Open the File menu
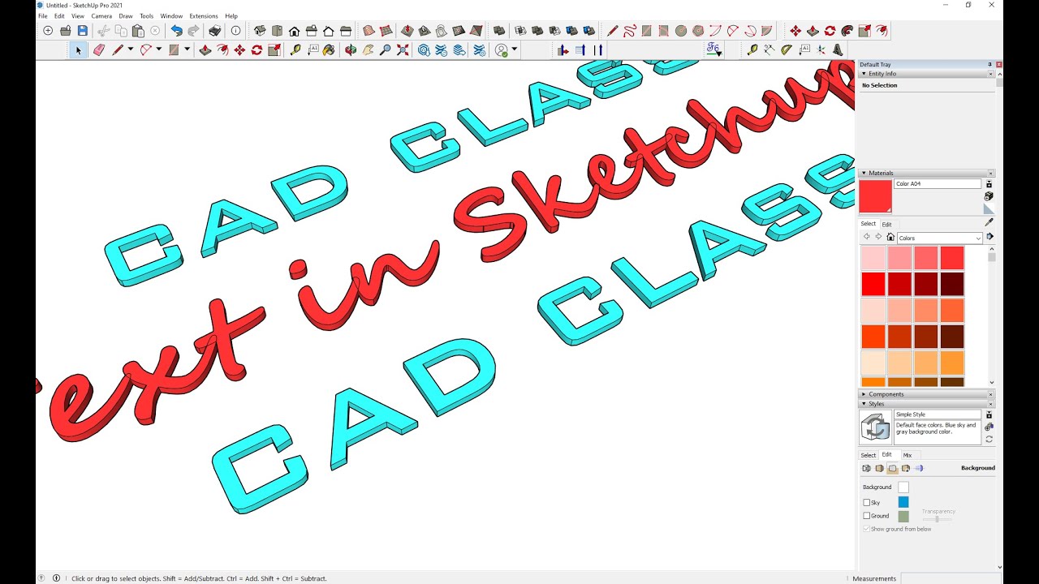 [x=43, y=15]
